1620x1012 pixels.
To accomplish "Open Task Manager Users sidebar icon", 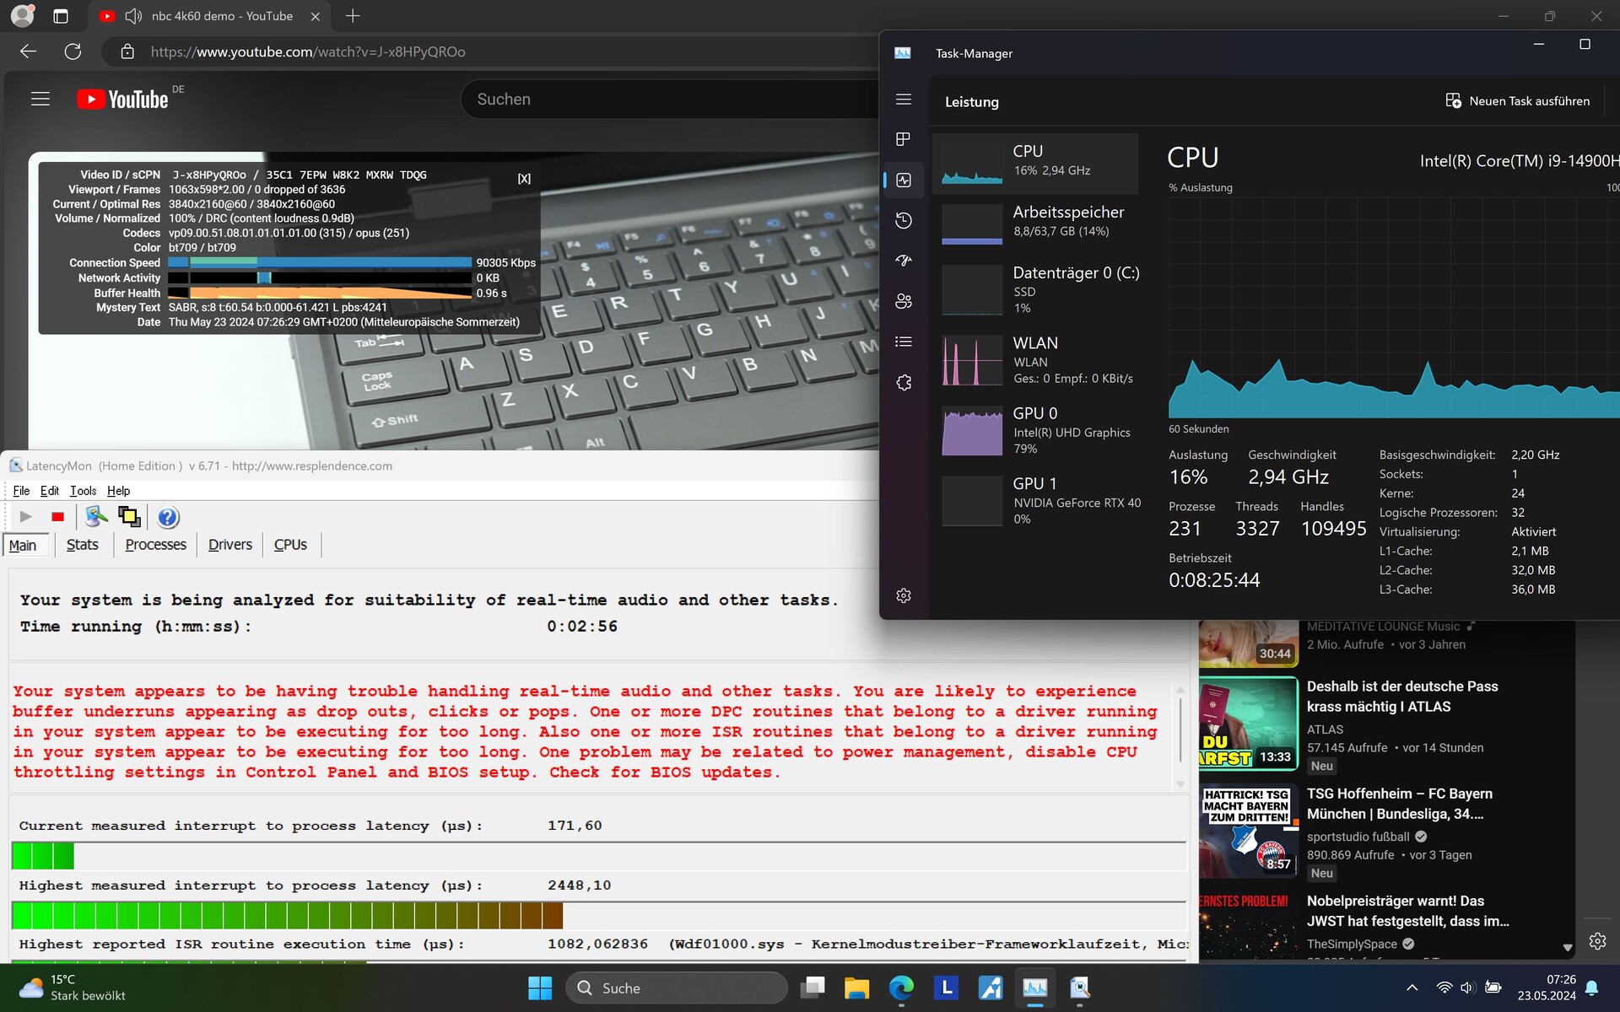I will pos(904,301).
